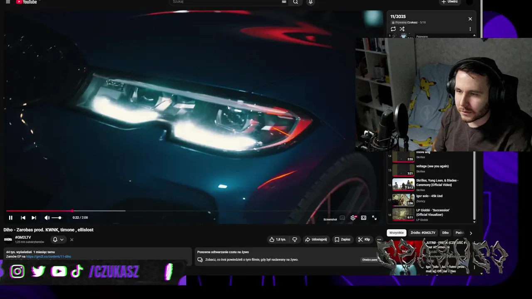Like the video (1,8 tys.)
Image resolution: width=532 pixels, height=299 pixels.
pos(278,240)
